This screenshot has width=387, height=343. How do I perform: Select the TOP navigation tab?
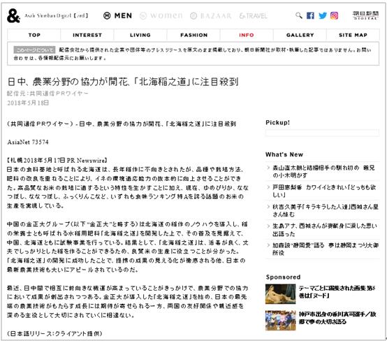click(34, 35)
